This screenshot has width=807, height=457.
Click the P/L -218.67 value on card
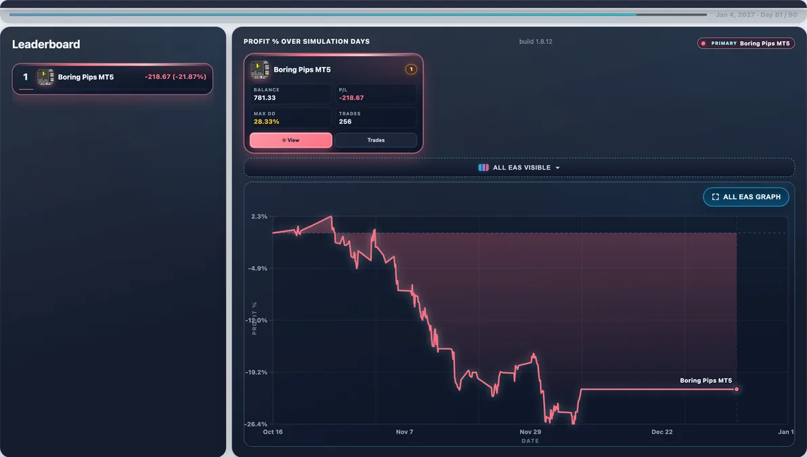[x=351, y=97]
